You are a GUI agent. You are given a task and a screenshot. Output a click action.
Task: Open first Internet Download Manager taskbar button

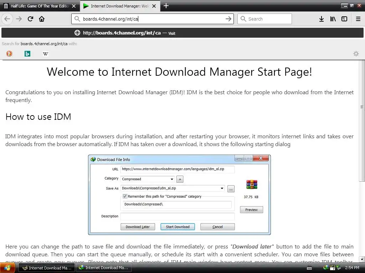[x=47, y=268]
